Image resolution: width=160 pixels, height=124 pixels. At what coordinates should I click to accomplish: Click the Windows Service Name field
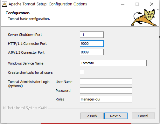click(x=113, y=63)
